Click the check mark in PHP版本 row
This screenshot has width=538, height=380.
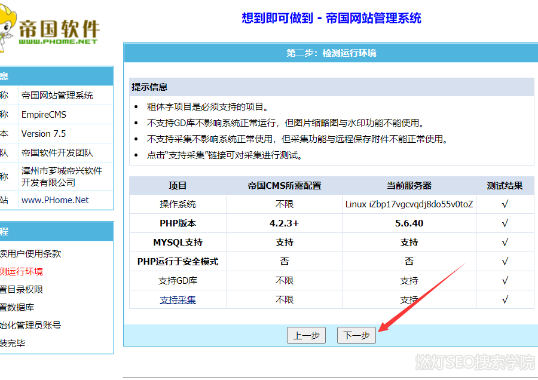tap(505, 223)
